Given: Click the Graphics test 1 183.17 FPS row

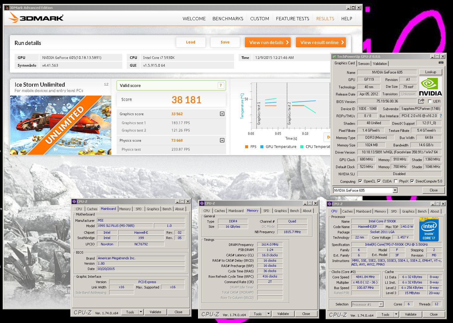Looking at the screenshot, I should [171, 123].
